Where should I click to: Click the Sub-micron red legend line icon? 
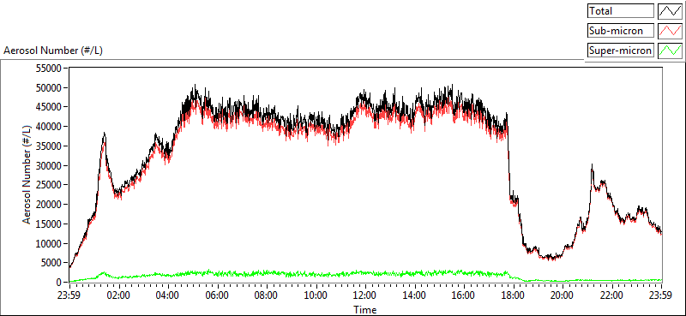(x=670, y=31)
